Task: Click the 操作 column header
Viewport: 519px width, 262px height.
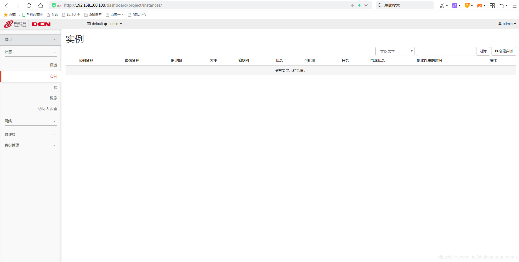Action: point(493,60)
